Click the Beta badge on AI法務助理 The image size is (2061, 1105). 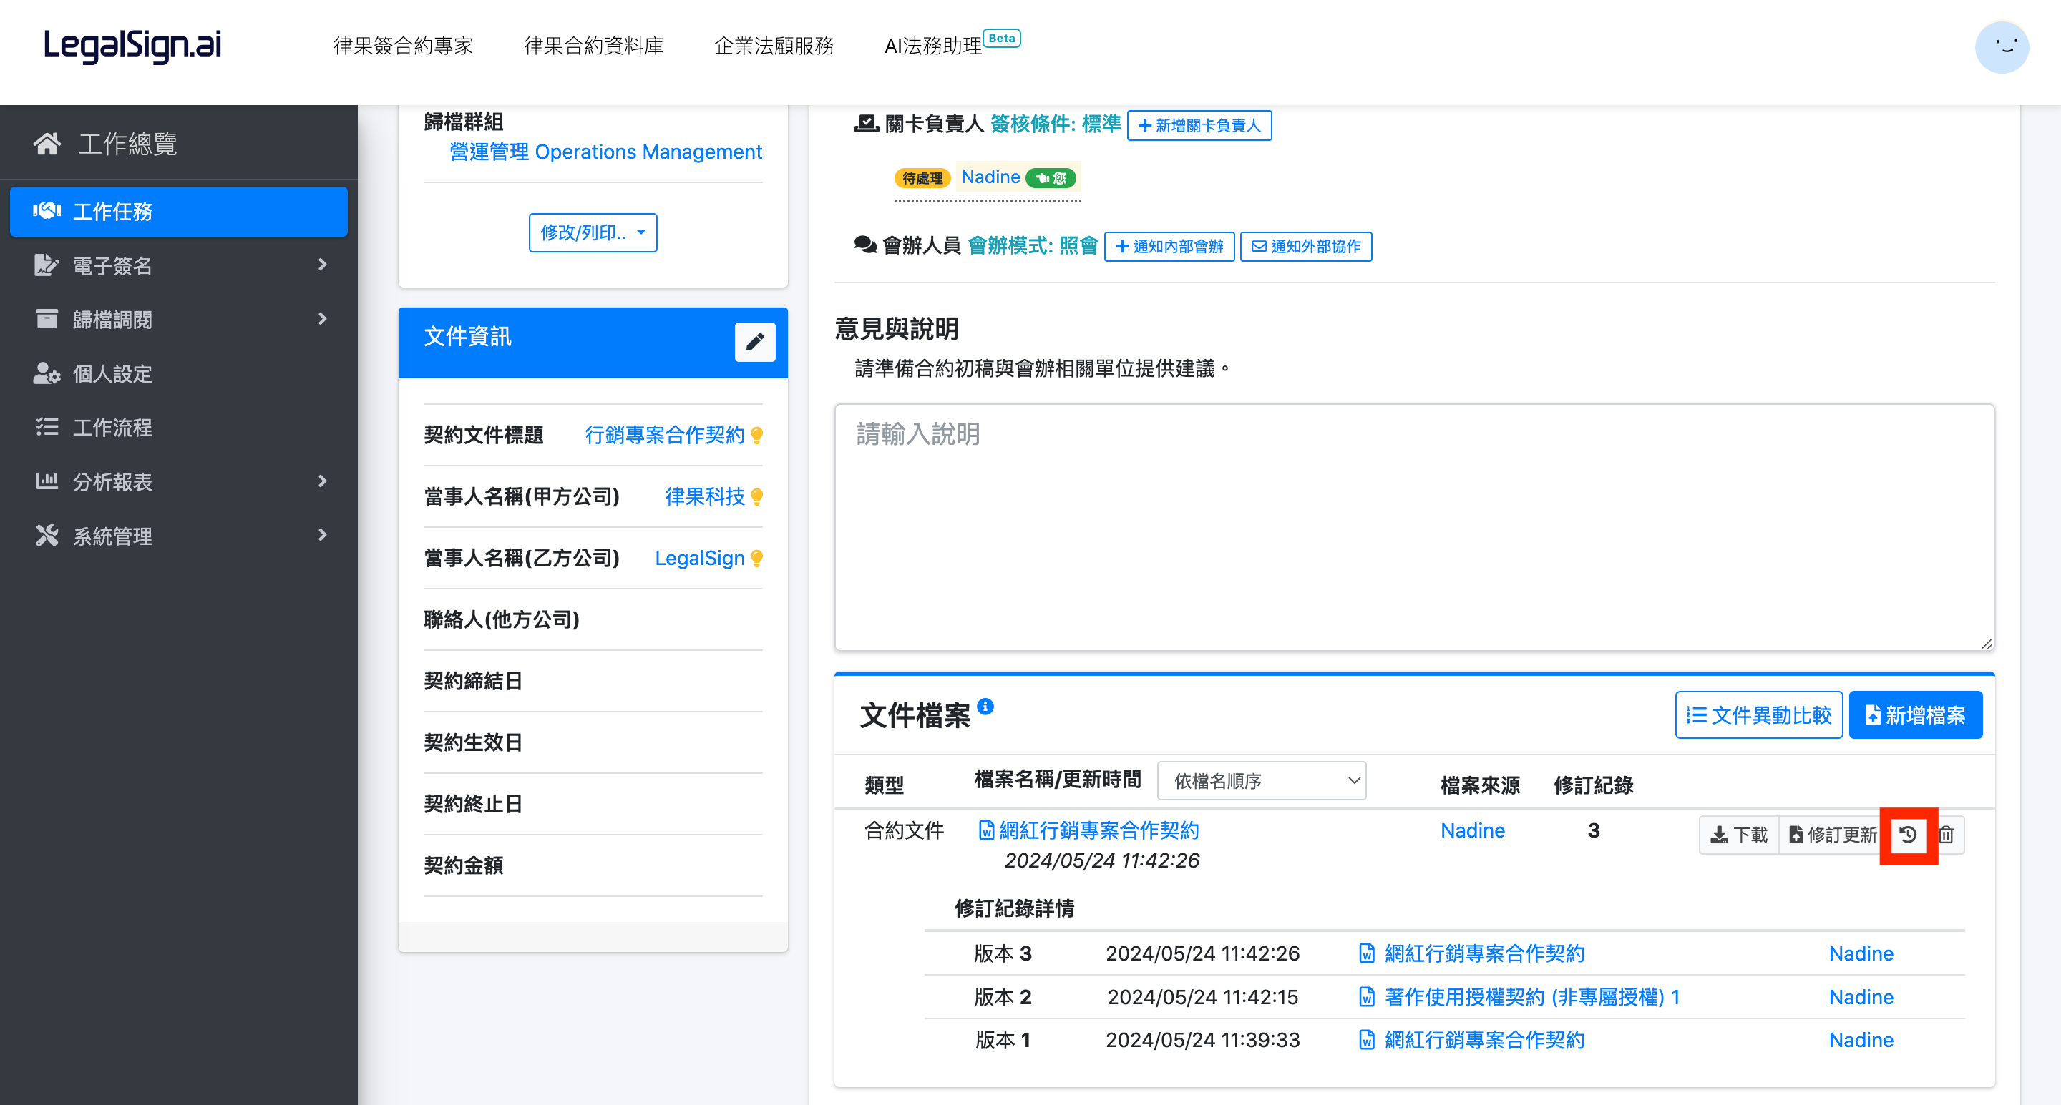coord(1002,38)
